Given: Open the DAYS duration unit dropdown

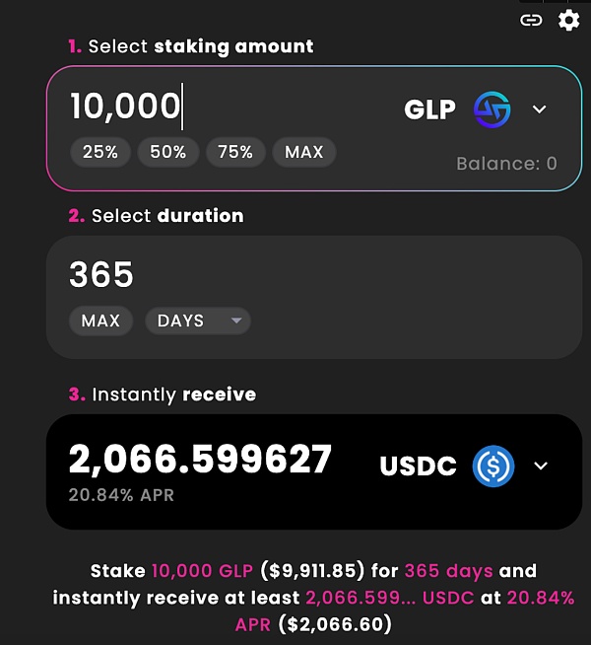Looking at the screenshot, I should [197, 321].
